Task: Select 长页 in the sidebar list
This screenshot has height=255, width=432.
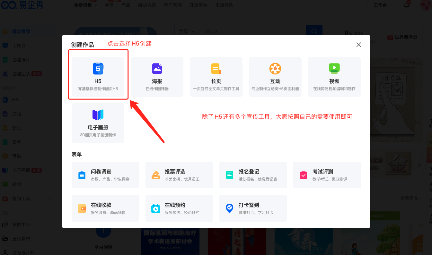Action: point(16,128)
